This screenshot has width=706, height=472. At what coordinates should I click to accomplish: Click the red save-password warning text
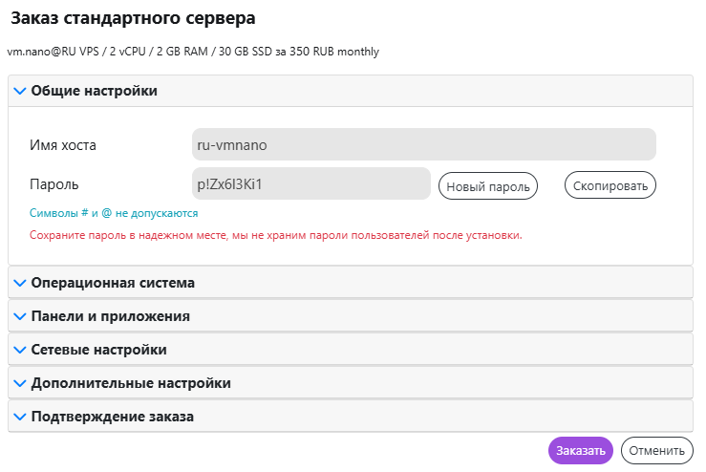[276, 234]
